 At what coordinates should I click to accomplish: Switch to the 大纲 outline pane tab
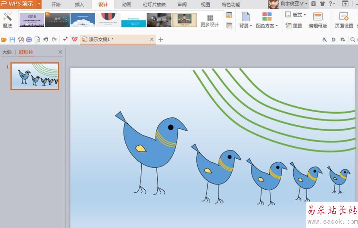(7, 52)
